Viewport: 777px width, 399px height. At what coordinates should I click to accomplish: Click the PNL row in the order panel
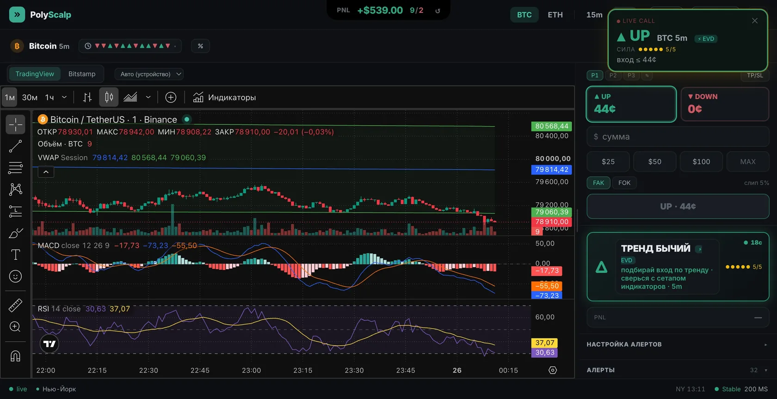pyautogui.click(x=678, y=318)
